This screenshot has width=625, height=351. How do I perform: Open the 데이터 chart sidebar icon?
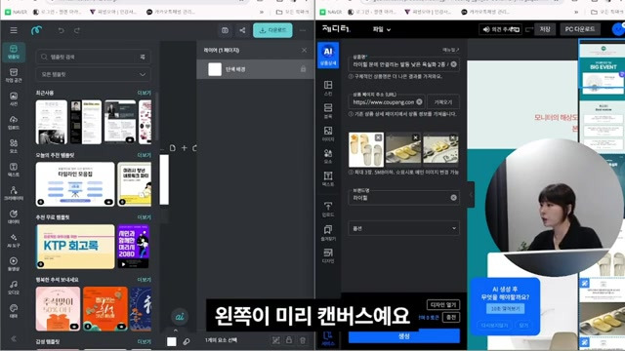pyautogui.click(x=14, y=216)
